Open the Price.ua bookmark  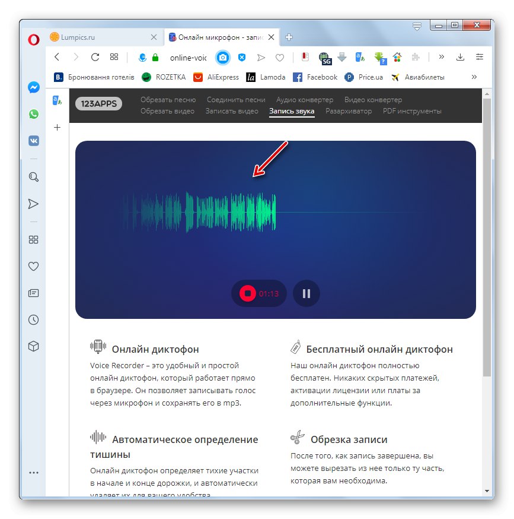point(363,77)
